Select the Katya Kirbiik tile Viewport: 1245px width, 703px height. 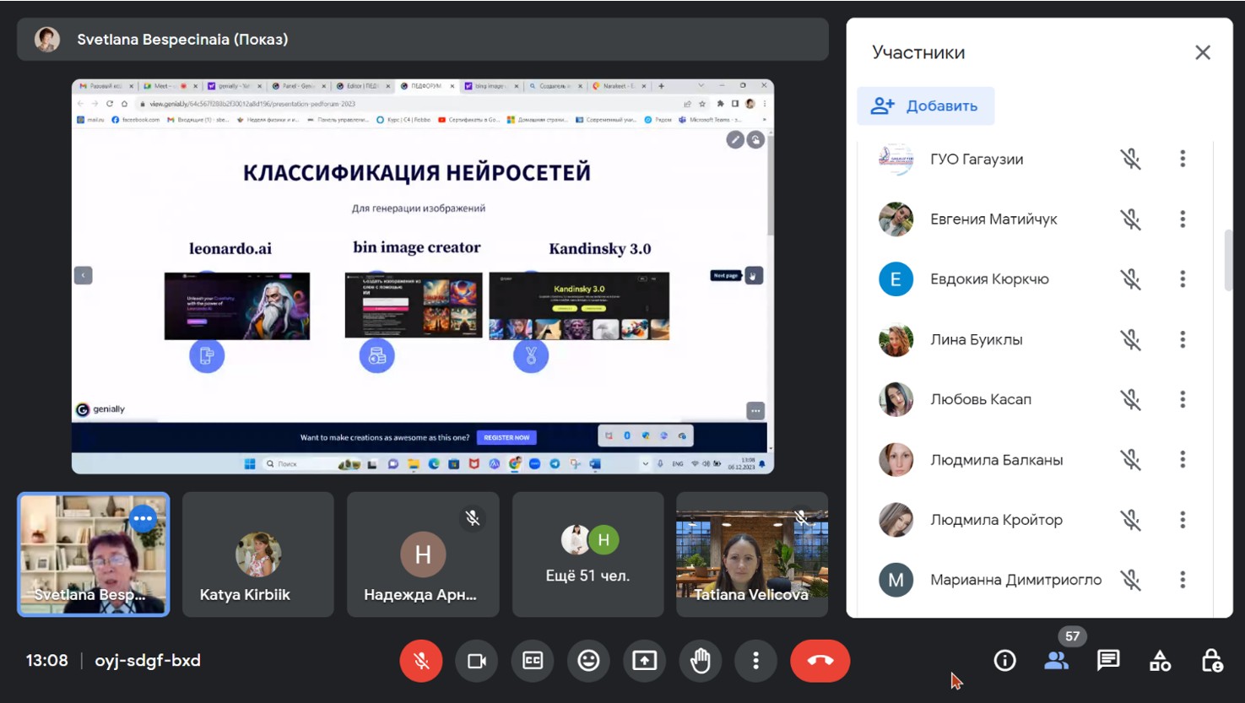(258, 554)
